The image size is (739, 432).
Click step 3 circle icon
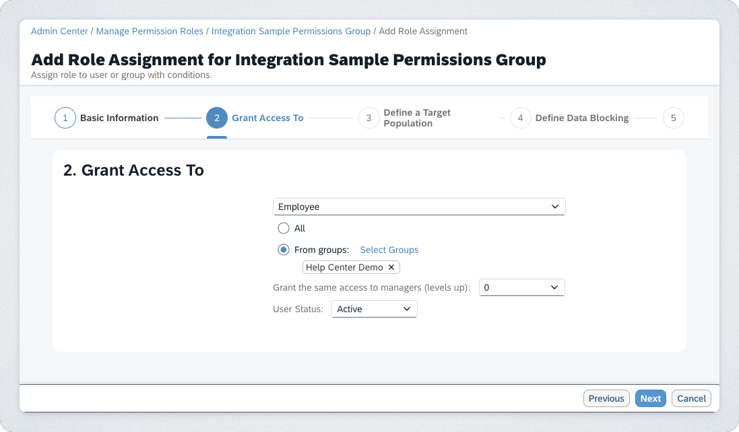[x=368, y=118]
